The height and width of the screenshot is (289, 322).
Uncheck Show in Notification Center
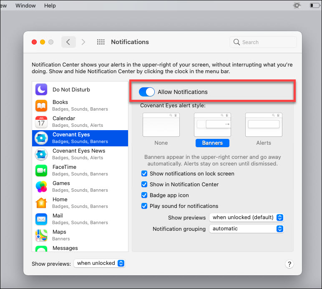point(144,184)
